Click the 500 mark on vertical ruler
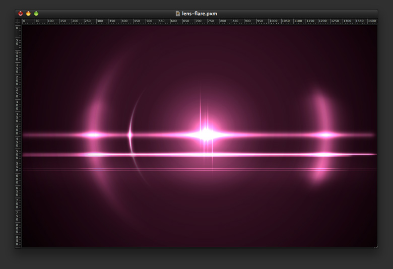This screenshot has width=393, height=269. pyautogui.click(x=17, y=155)
